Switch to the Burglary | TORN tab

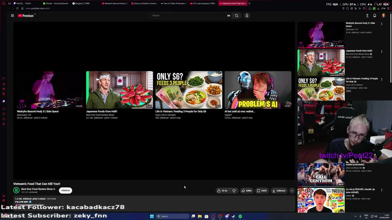[85, 3]
